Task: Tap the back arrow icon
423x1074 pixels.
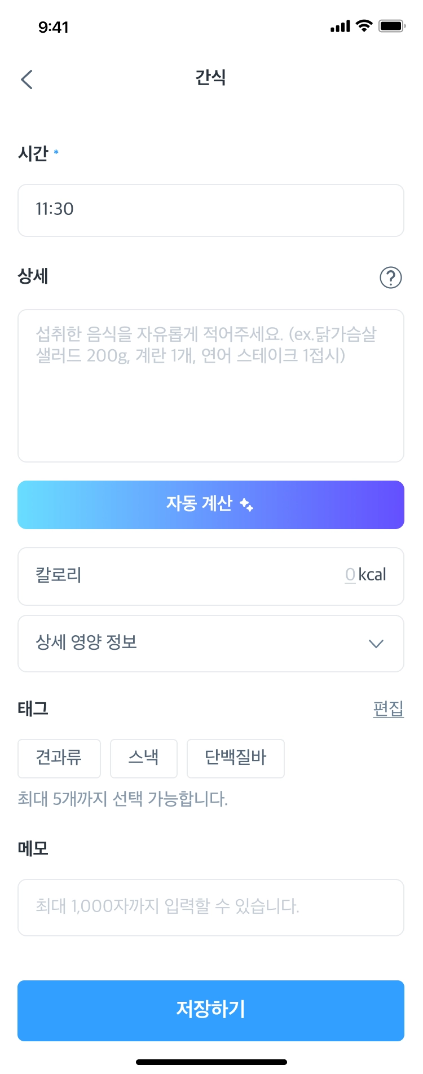Action: [27, 80]
